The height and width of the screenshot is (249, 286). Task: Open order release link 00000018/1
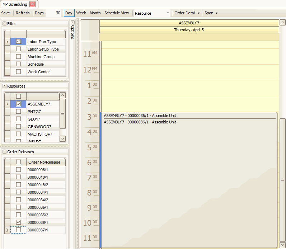click(x=38, y=177)
